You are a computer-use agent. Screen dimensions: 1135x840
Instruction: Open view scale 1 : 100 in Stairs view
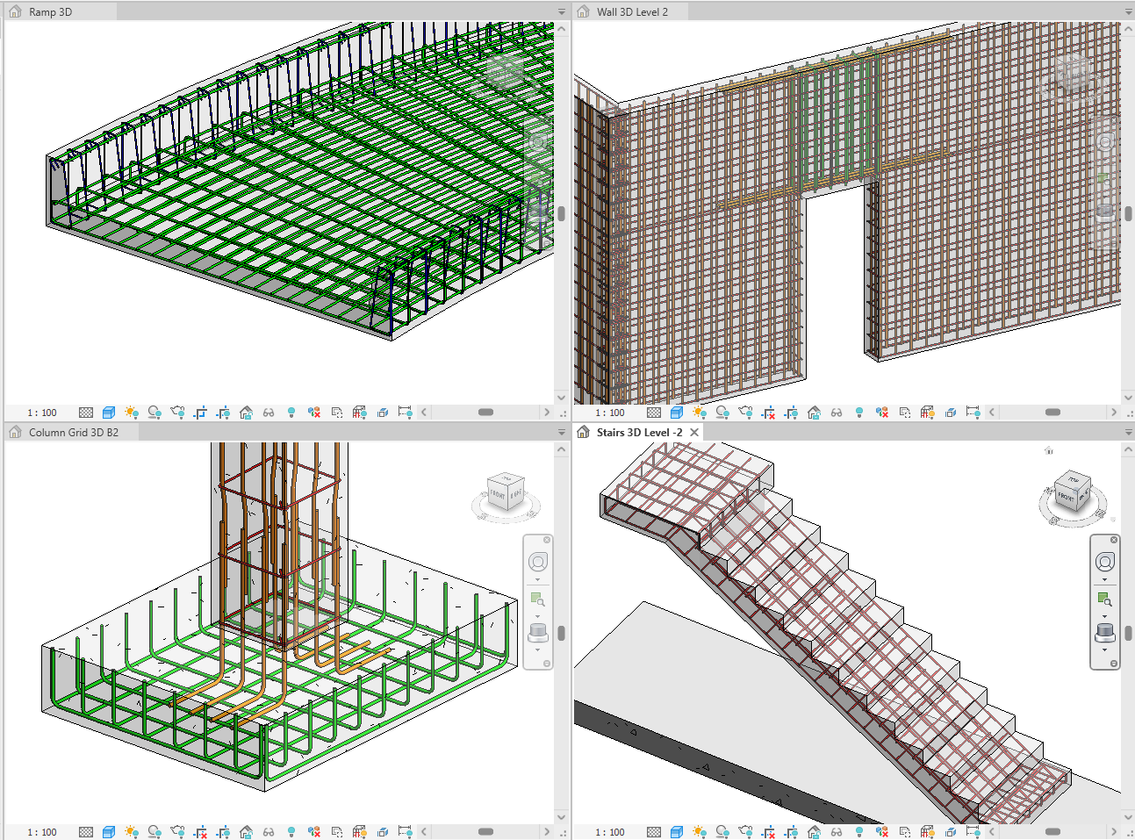[x=610, y=832]
